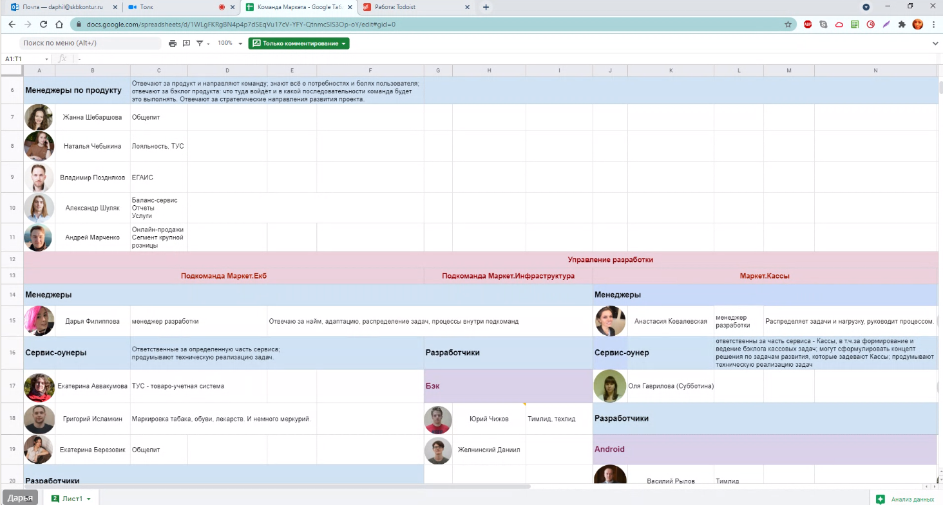Bookmark this page with the star icon
This screenshot has width=943, height=505.
click(x=788, y=24)
